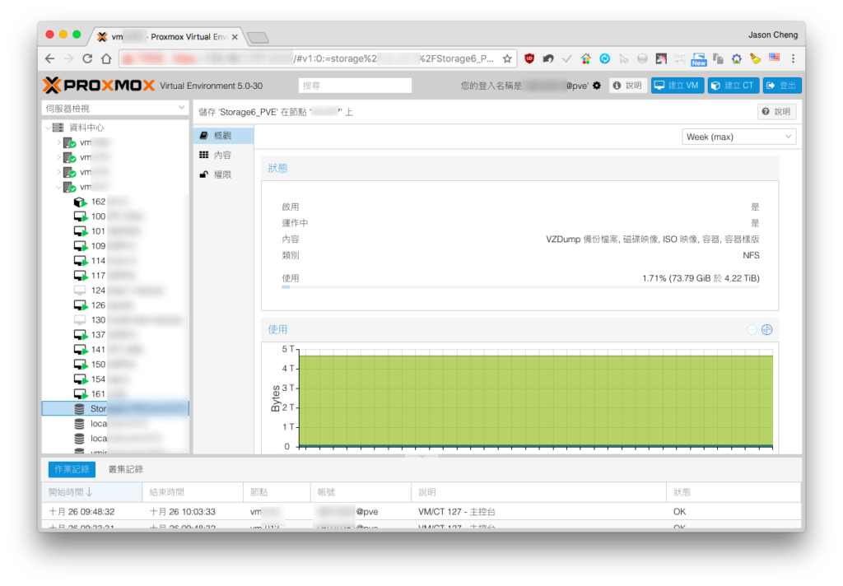Open the Chrome three-dot menu
843x586 pixels.
[793, 58]
